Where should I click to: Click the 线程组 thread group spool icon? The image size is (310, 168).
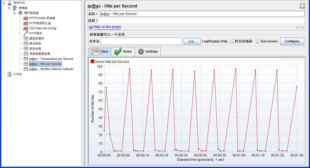15,8
